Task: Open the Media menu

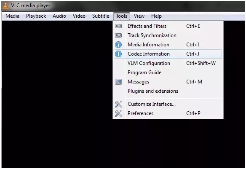Action: click(x=12, y=16)
